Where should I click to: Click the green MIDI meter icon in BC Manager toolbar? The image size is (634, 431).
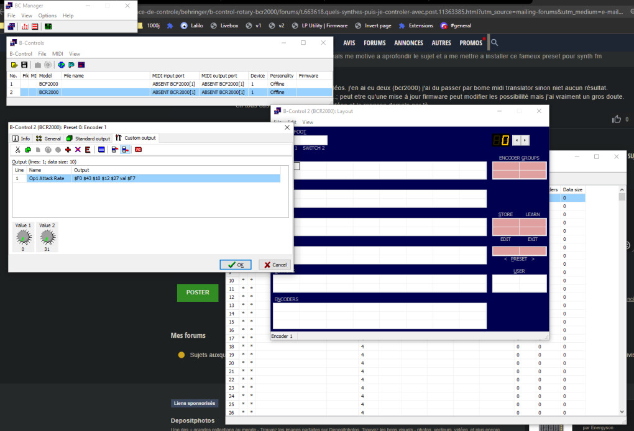[48, 27]
